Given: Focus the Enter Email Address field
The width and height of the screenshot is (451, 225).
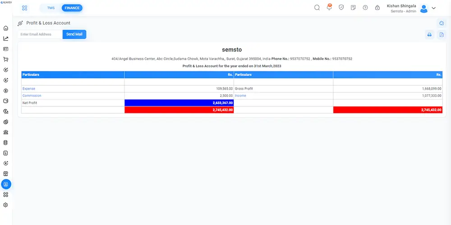Looking at the screenshot, I should point(40,34).
